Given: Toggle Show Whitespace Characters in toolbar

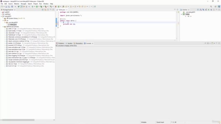Looking at the screenshot, I should (29, 7).
